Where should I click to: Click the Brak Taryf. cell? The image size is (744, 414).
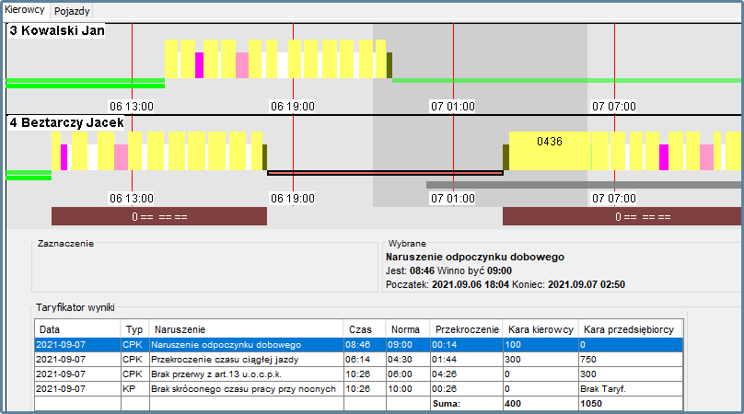(x=631, y=389)
